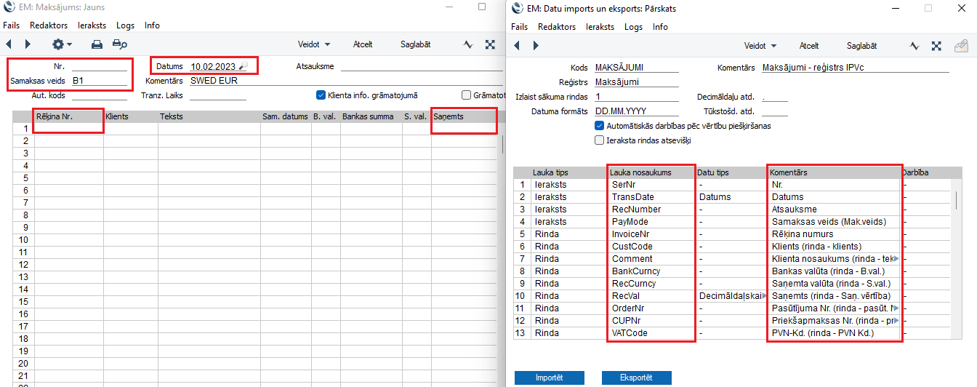Go to previous record in Datu imports window
The height and width of the screenshot is (387, 977).
[x=518, y=45]
